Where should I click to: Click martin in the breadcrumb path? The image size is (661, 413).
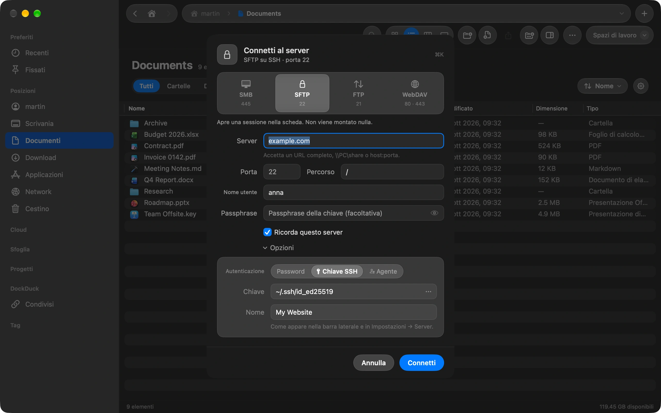(206, 13)
